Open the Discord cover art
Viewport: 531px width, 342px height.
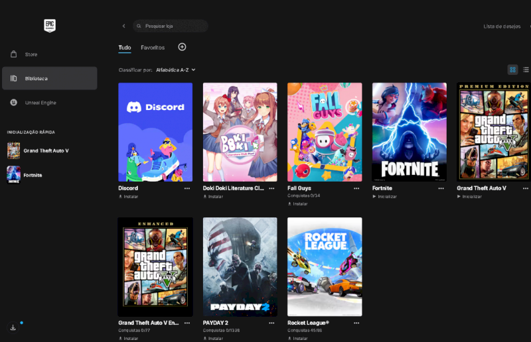click(155, 133)
